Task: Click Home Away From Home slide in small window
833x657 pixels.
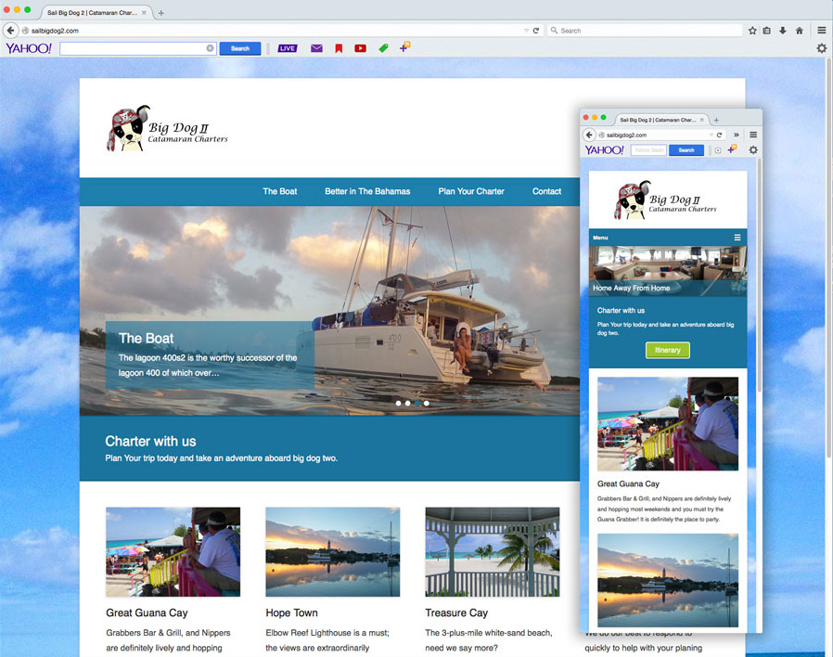Action: [x=668, y=271]
